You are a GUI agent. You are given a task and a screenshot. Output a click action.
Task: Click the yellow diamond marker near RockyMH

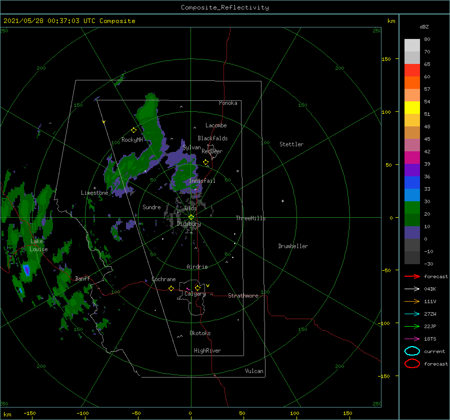coord(133,130)
